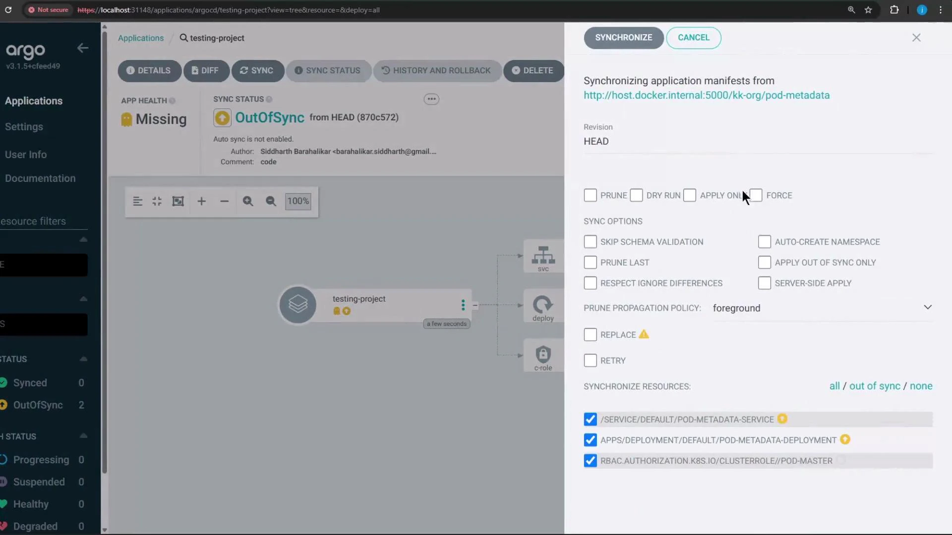Uncheck the POD-METADATA-SERVICE resource
This screenshot has width=952, height=535.
pyautogui.click(x=590, y=419)
